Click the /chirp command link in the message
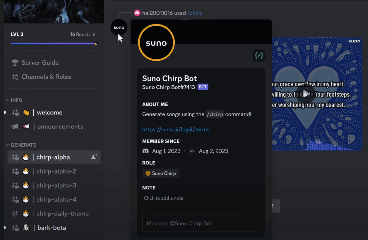 (x=195, y=13)
